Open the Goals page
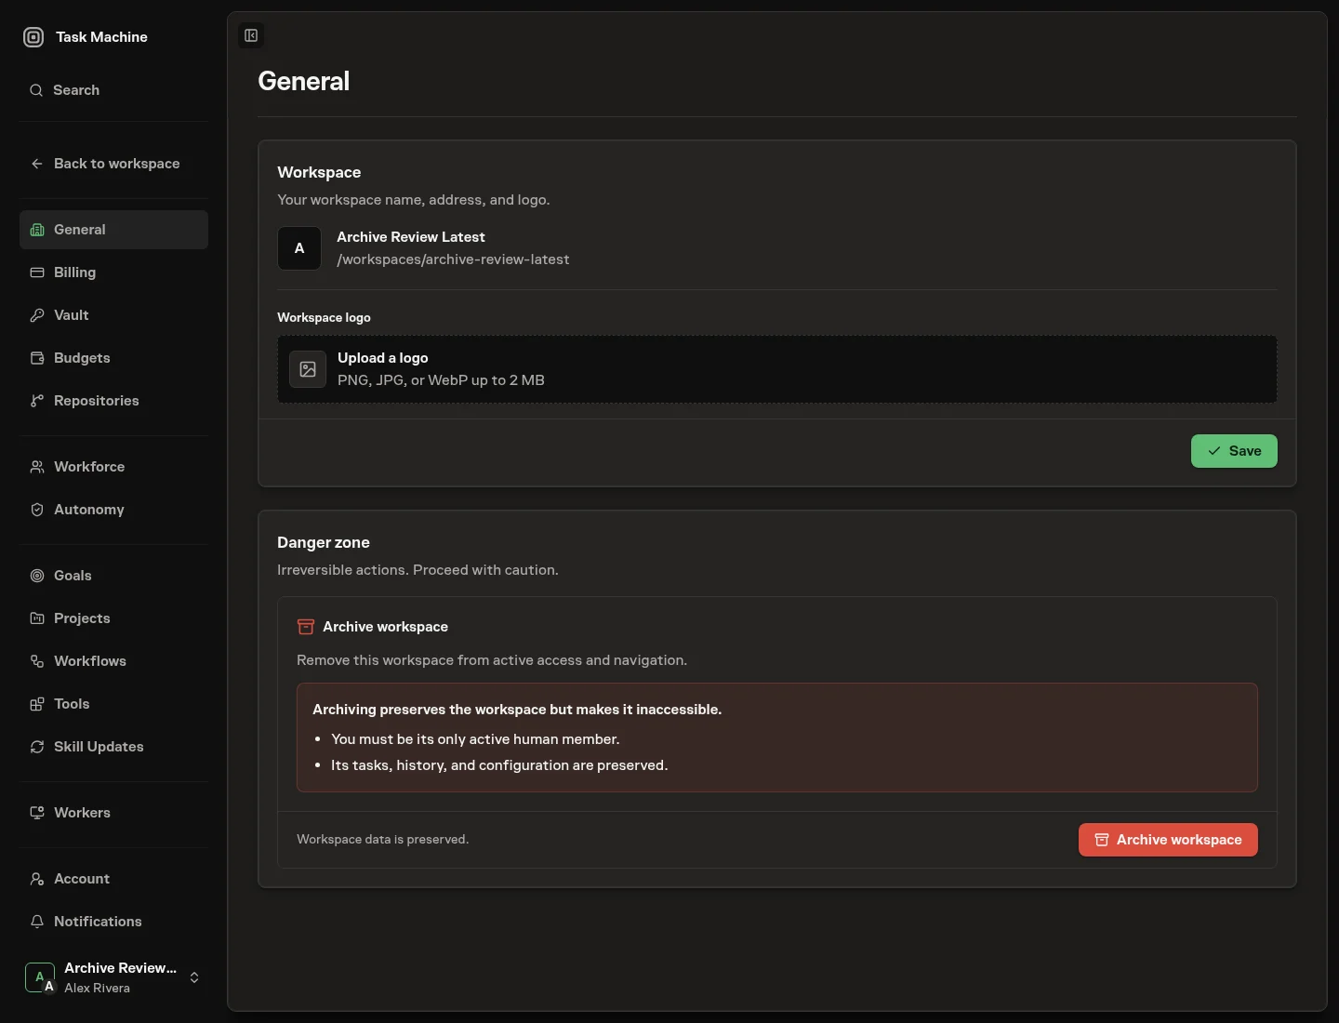The image size is (1339, 1023). [113, 576]
